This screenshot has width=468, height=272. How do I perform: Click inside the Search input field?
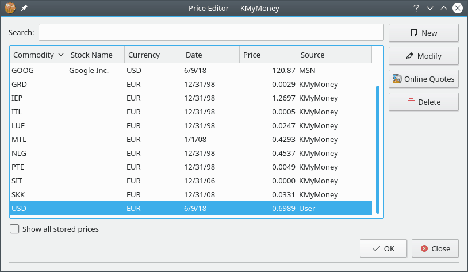point(211,32)
